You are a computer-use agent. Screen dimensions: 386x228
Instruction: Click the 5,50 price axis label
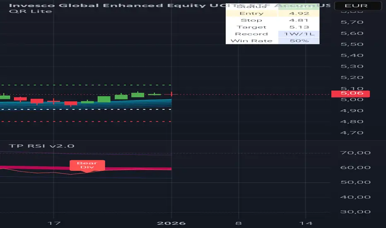point(352,44)
